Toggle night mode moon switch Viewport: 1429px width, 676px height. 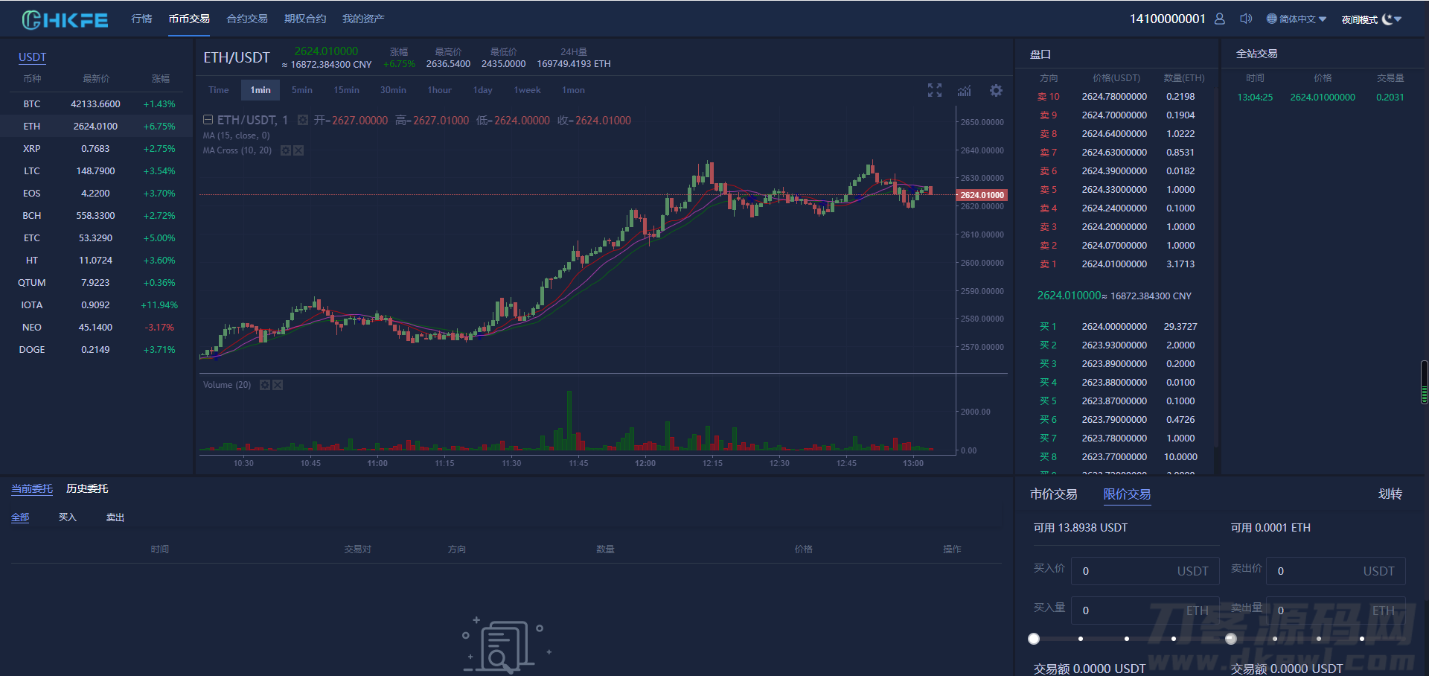pos(1387,19)
